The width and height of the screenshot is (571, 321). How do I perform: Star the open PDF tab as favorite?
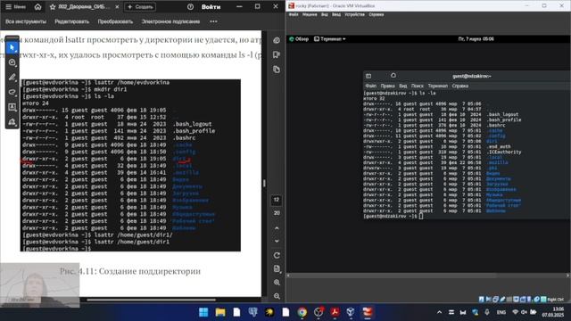53,7
